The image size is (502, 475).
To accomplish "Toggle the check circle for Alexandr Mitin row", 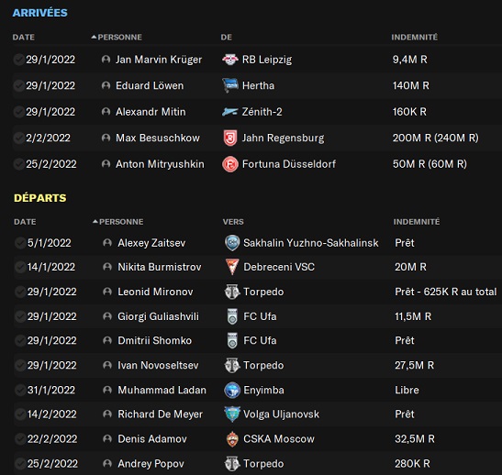I will tap(19, 112).
